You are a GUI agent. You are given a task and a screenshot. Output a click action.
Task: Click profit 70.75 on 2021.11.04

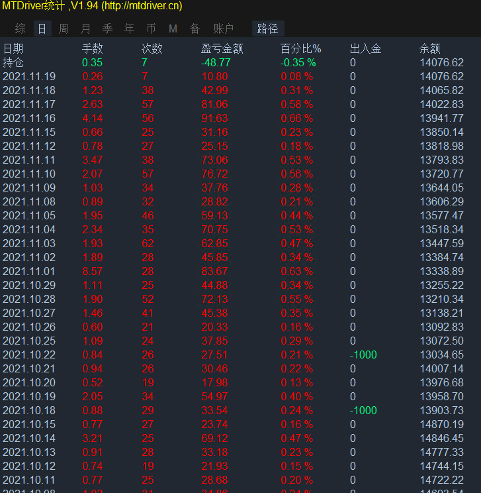tap(214, 229)
